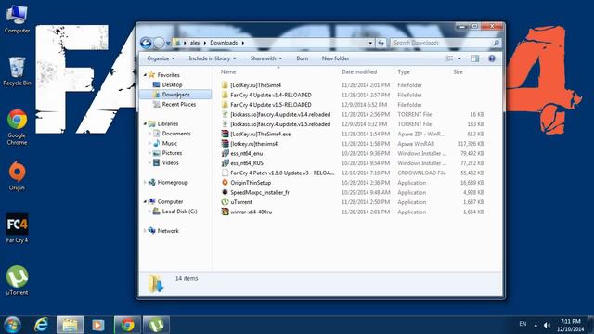Image resolution: width=594 pixels, height=334 pixels.
Task: Click the Search Downloads field
Action: [x=445, y=43]
